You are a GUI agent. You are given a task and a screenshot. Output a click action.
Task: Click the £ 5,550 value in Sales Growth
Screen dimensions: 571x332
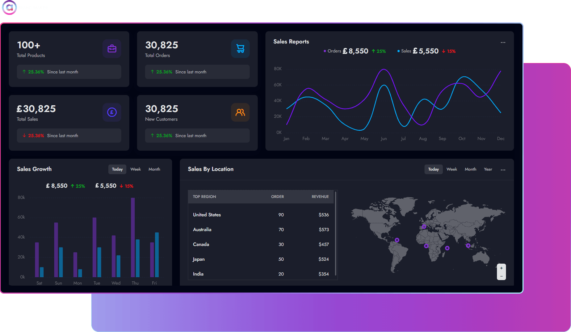coord(106,186)
